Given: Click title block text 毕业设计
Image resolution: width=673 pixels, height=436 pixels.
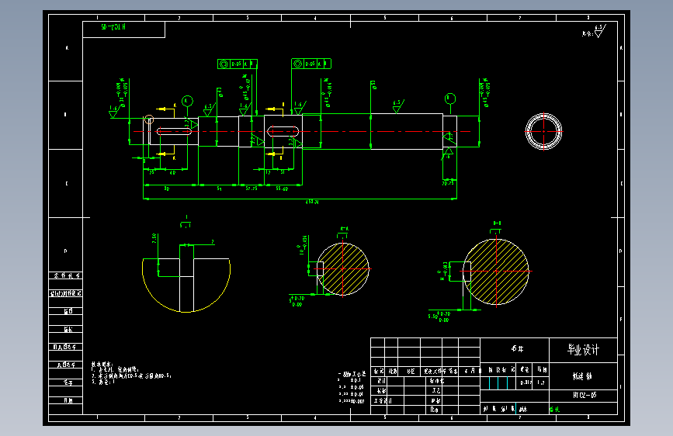Looking at the screenshot, I should [x=583, y=350].
